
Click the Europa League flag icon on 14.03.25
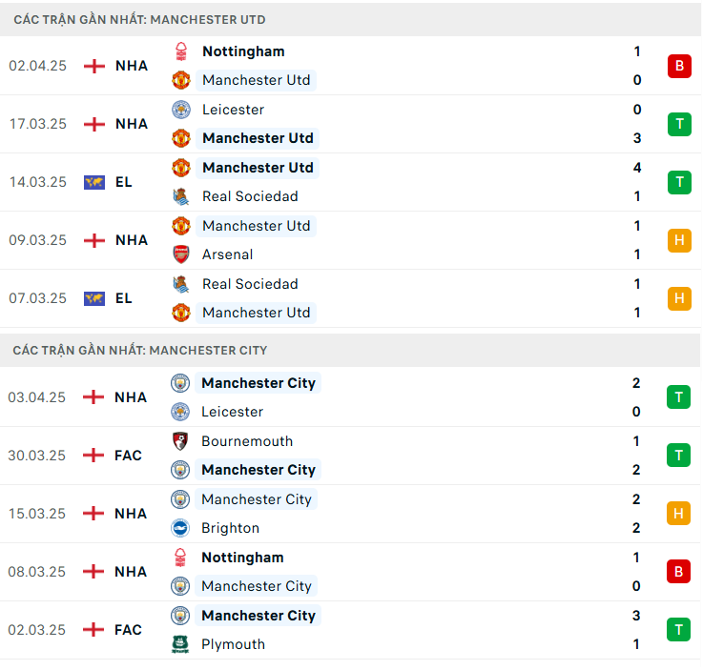click(93, 182)
